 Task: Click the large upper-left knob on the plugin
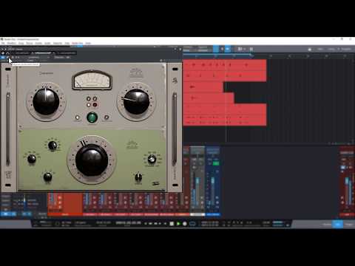(x=46, y=101)
